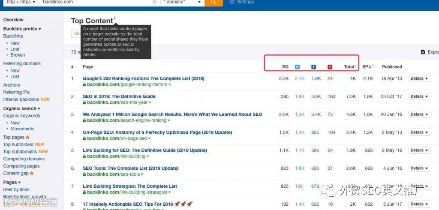The height and width of the screenshot is (210, 439).
Task: Open Details dropdown for Google's 200 Ranking Factors
Action: point(419,78)
